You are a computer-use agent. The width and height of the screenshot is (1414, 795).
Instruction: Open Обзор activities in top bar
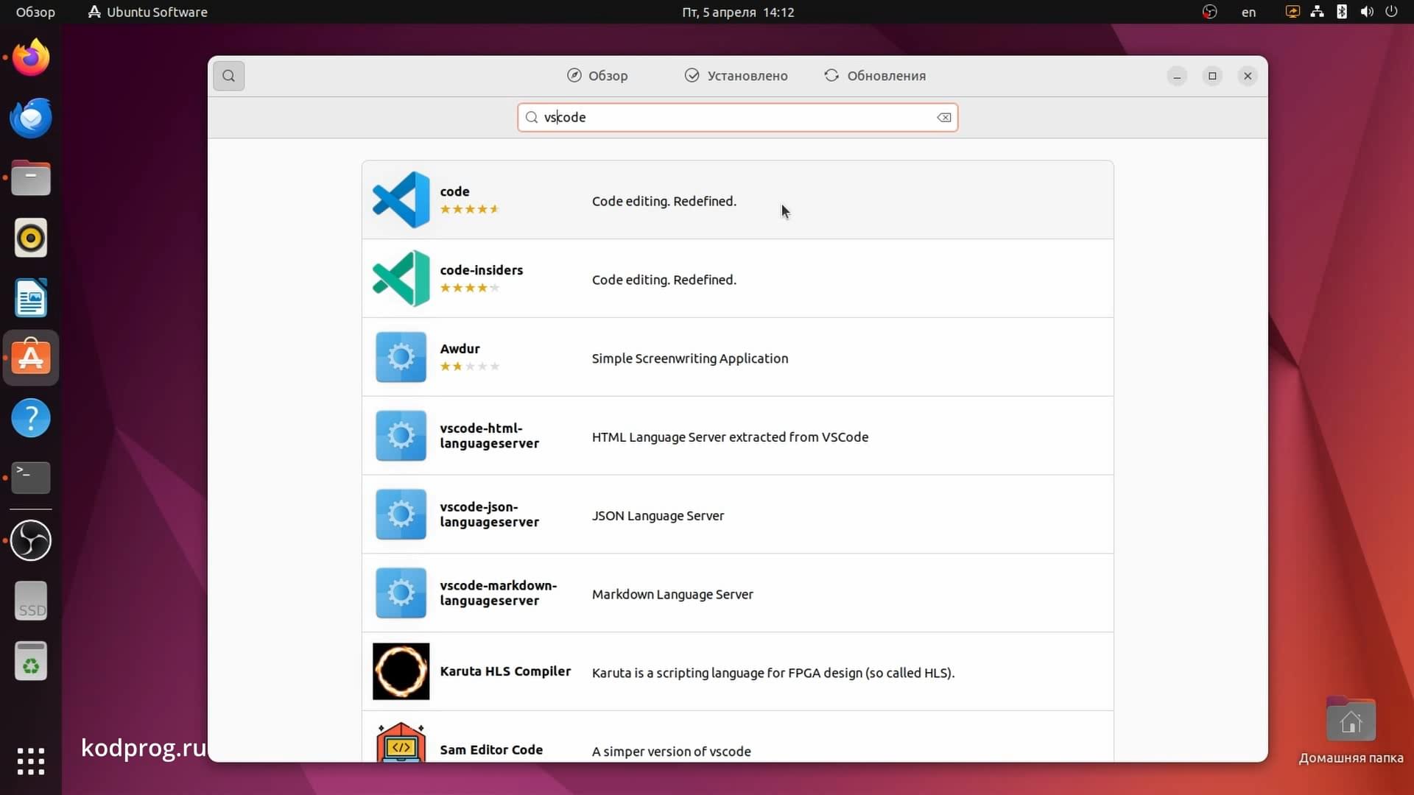point(35,12)
